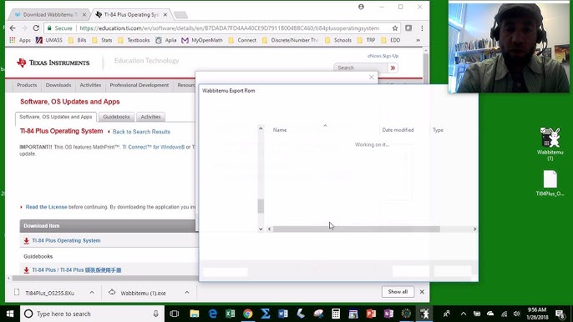The height and width of the screenshot is (322, 573).
Task: Open Chrome from taskbar
Action: coord(248,314)
